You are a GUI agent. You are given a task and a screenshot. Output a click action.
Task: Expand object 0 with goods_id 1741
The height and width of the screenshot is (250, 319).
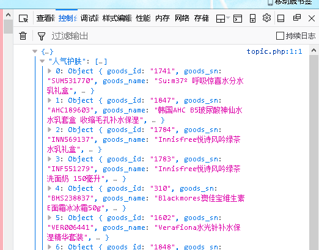pyautogui.click(x=50, y=71)
